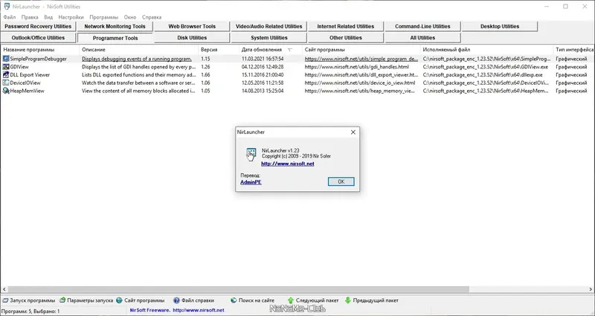This screenshot has width=595, height=316.
Task: Close the NirLauncher about dialog
Action: [x=353, y=132]
